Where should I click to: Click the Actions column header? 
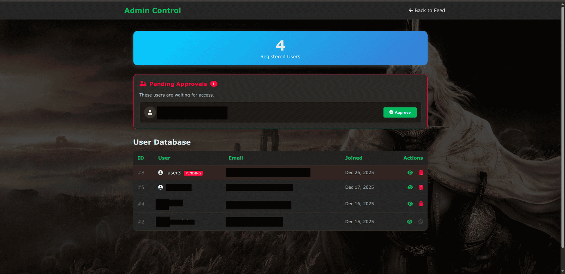413,158
